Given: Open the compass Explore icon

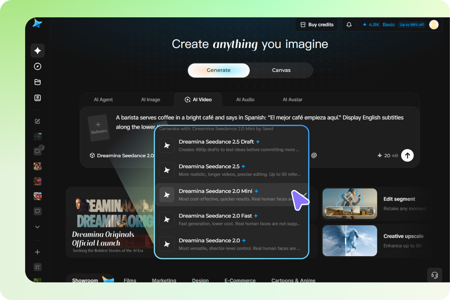Looking at the screenshot, I should [x=38, y=66].
